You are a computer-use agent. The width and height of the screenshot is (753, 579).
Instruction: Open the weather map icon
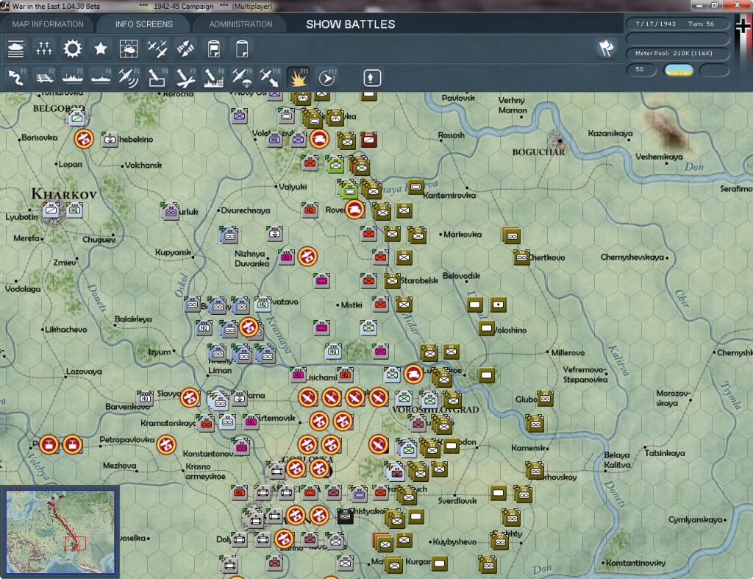click(128, 49)
